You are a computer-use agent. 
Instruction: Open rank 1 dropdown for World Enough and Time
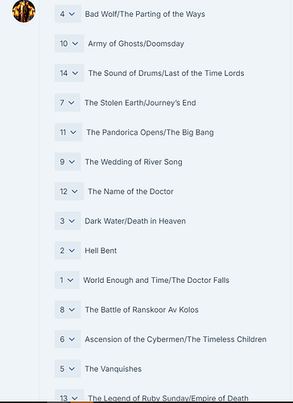(67, 280)
